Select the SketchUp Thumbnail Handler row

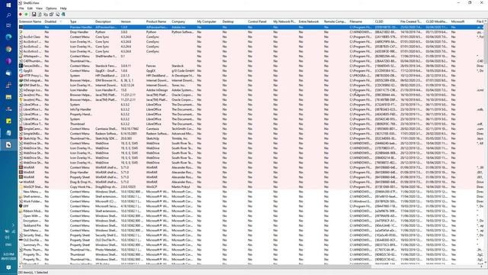pos(251,138)
